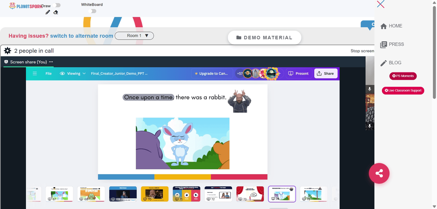Click the BLOG pencil icon

coord(384,63)
